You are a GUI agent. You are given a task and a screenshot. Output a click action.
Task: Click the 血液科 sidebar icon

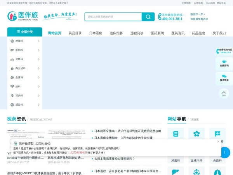12,77
